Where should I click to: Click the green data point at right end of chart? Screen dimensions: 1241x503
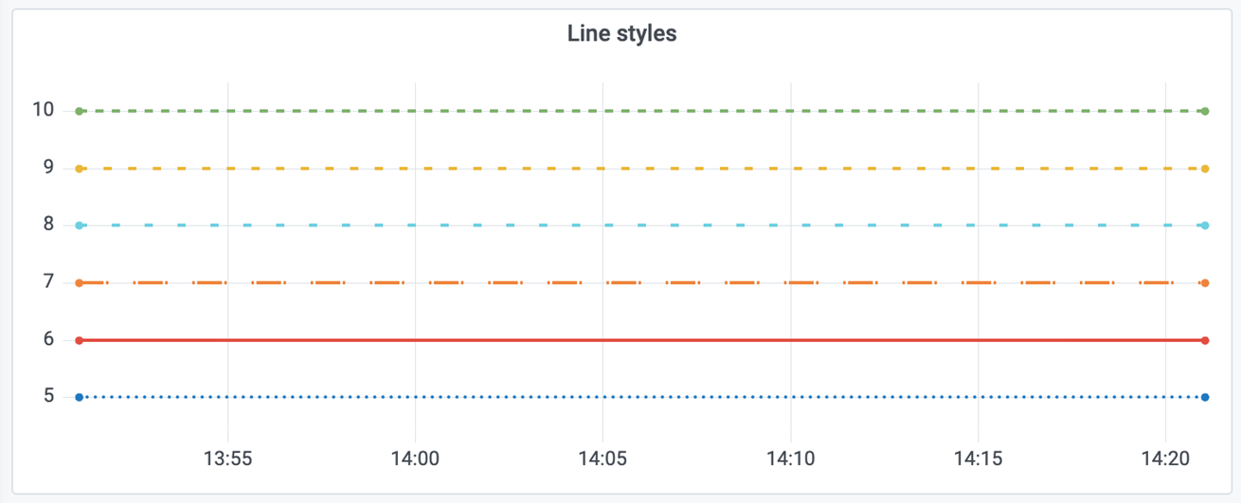coord(1204,112)
